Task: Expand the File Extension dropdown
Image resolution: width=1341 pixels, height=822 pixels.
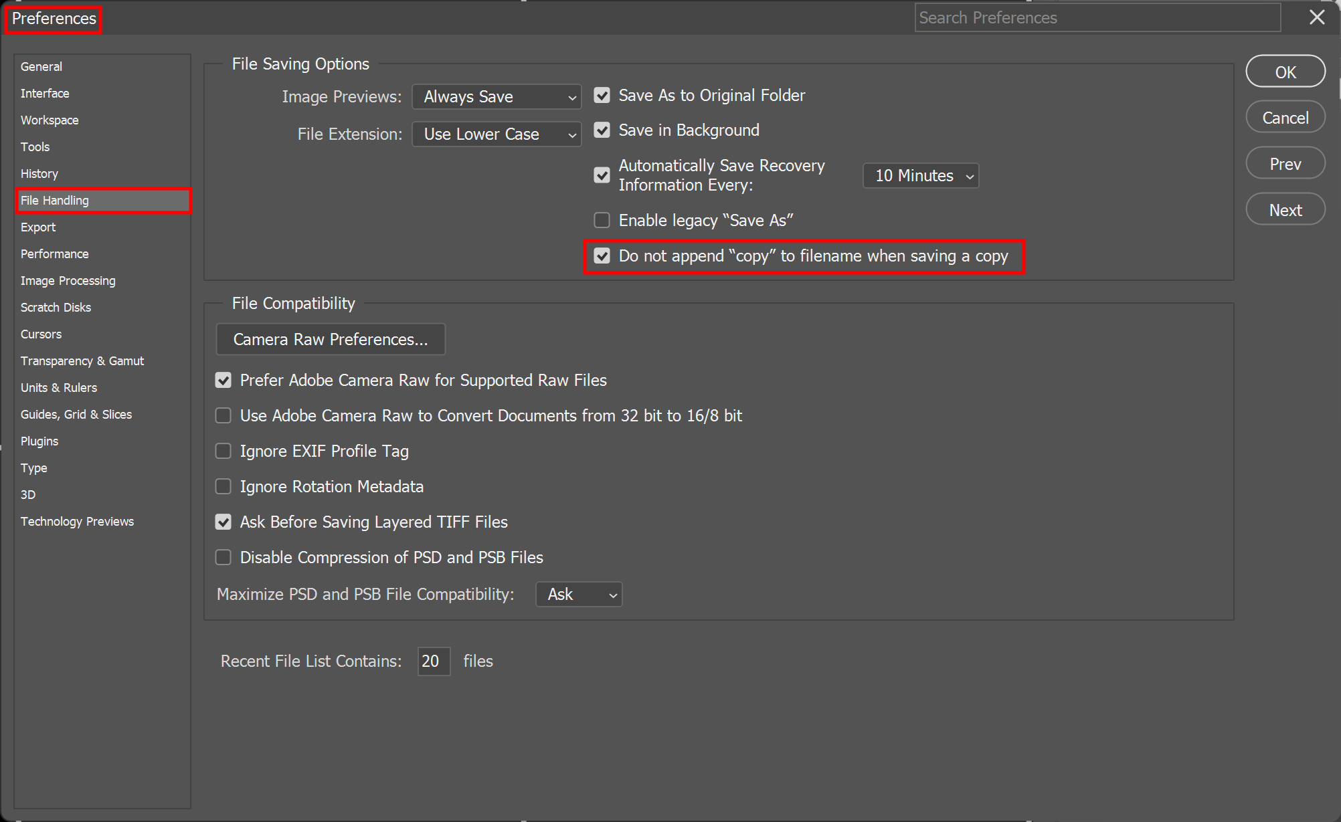Action: (496, 134)
